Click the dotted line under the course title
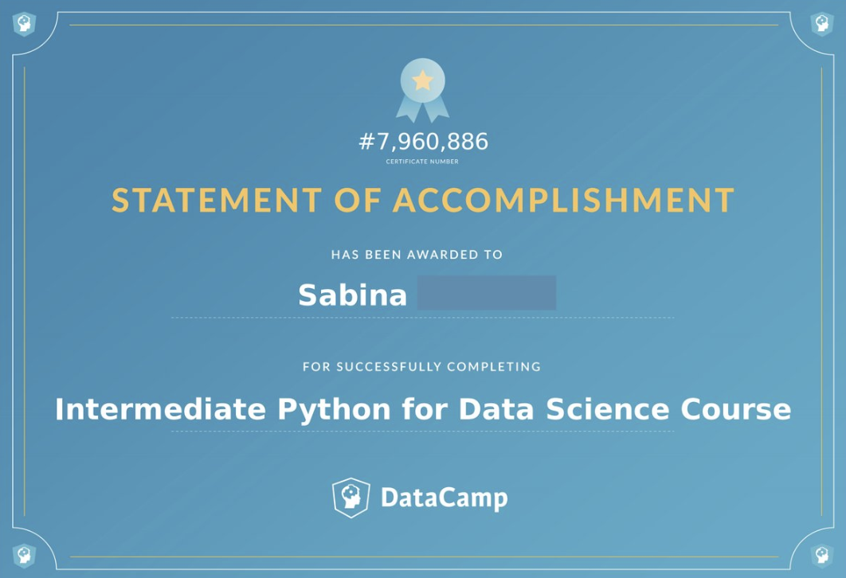 422,432
